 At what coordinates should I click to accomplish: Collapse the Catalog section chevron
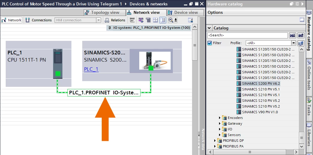tap(209, 28)
